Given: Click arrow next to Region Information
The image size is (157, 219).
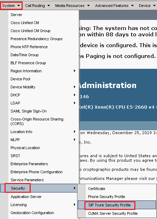Looking at the screenshot, I should coord(75,71).
